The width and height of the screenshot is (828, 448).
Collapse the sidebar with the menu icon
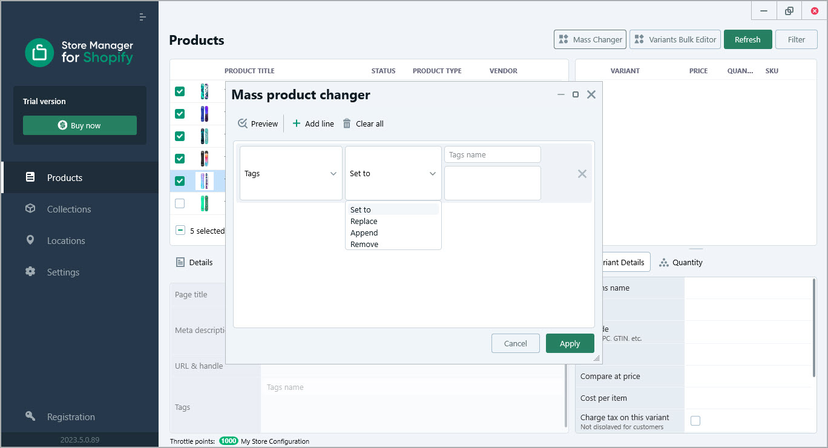coord(143,17)
